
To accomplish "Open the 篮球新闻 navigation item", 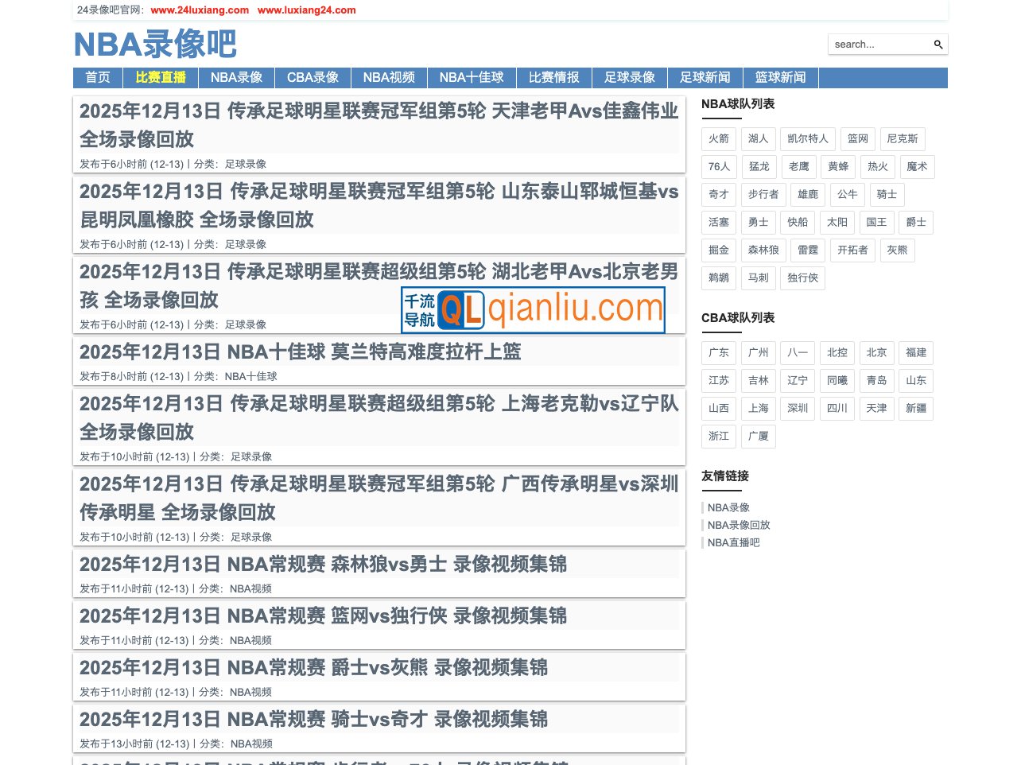I will [x=780, y=77].
